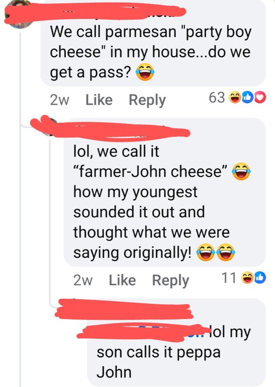This screenshot has width=275, height=387.
Task: Click thumbs-up reaction icon beside 63
Action: tap(248, 97)
